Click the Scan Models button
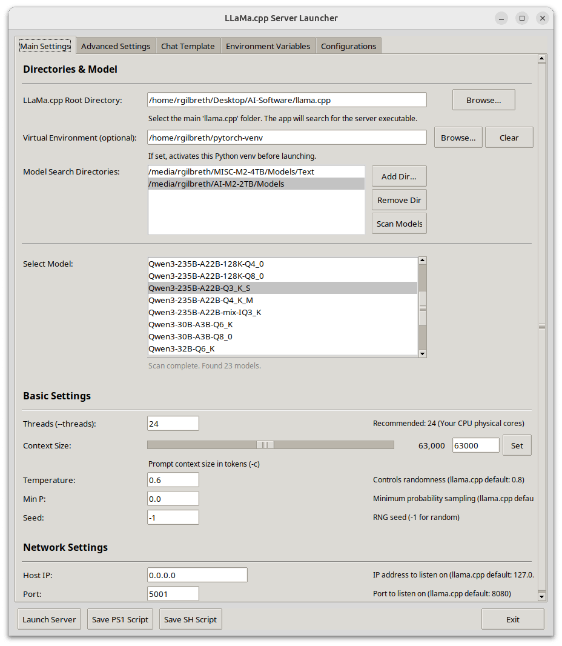562x646 pixels. [399, 224]
